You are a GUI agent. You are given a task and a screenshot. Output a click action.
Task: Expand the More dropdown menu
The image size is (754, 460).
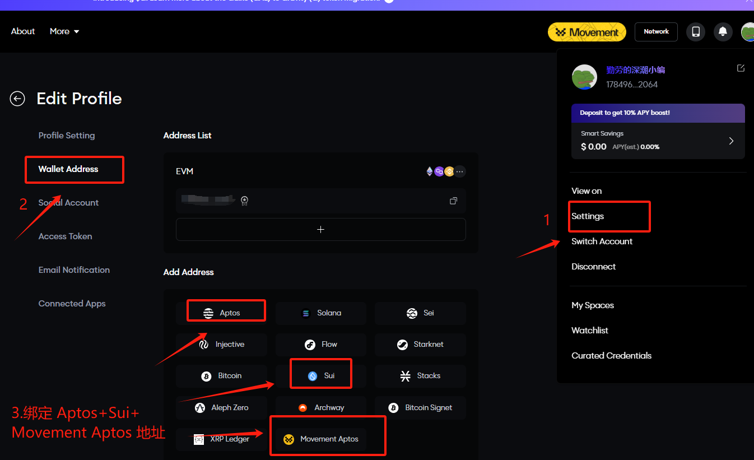pos(64,31)
